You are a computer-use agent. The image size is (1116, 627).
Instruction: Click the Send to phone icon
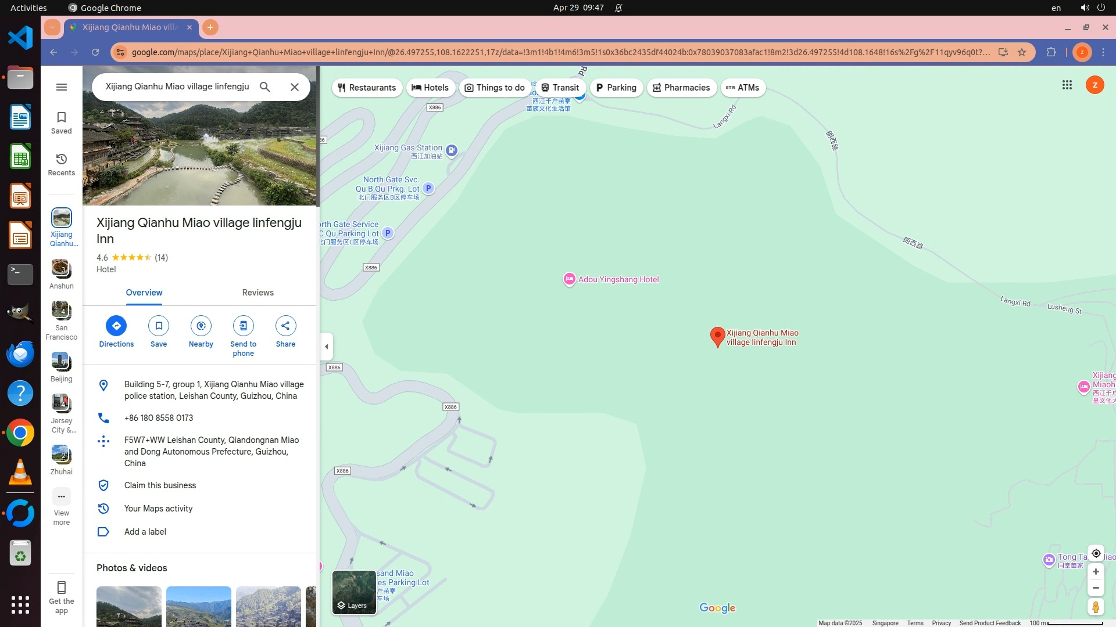pos(243,326)
